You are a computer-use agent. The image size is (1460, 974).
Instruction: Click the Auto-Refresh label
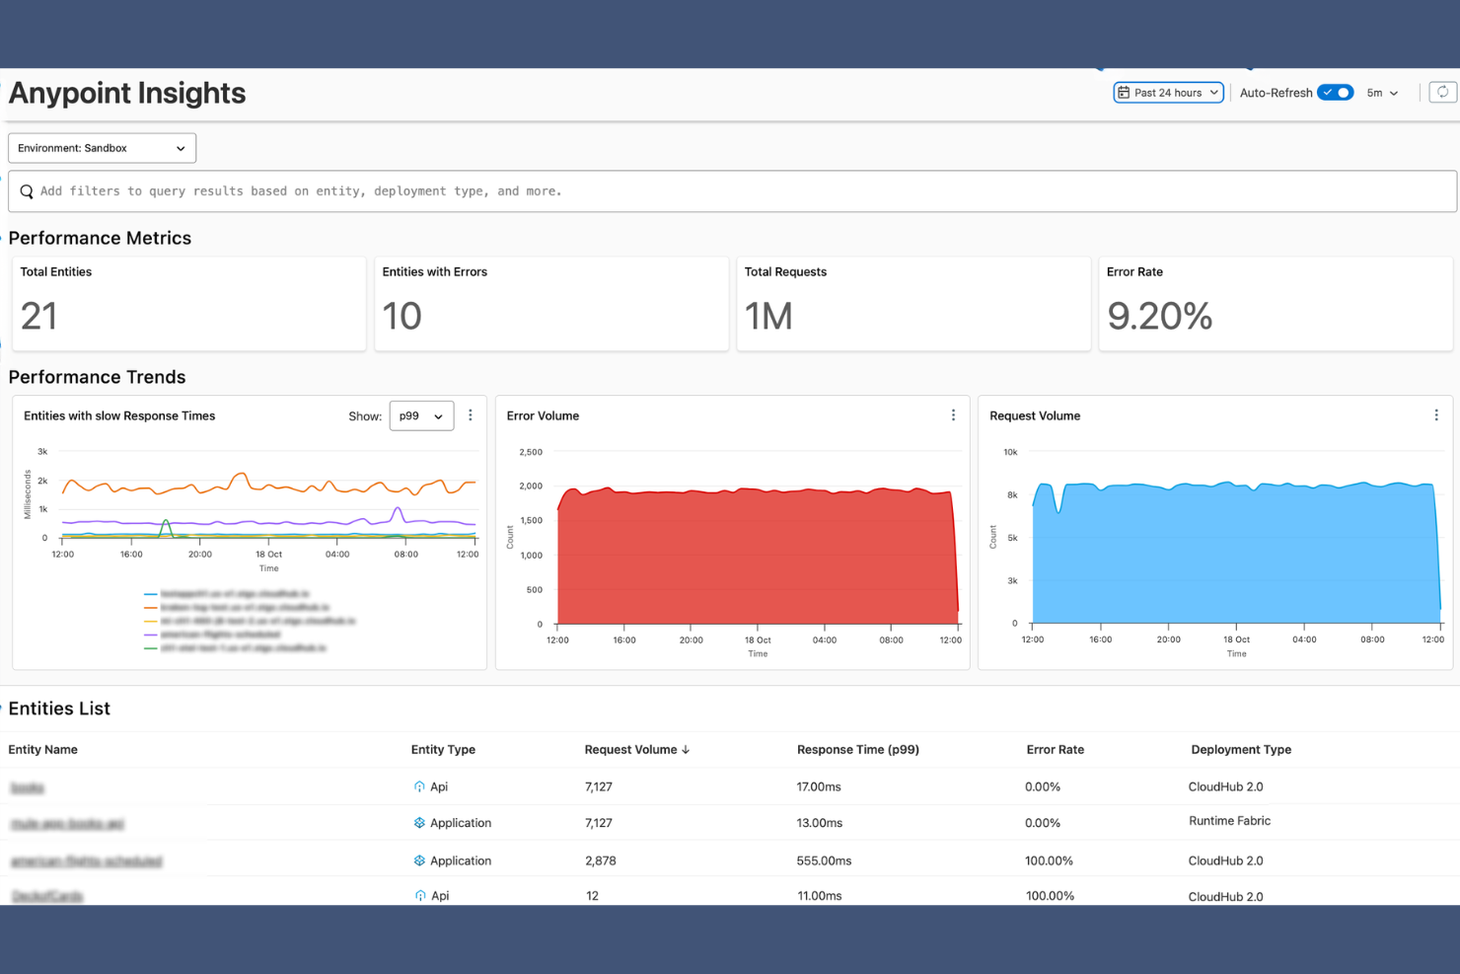click(1276, 93)
